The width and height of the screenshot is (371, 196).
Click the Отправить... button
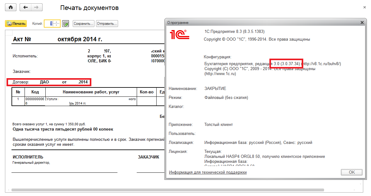pyautogui.click(x=107, y=24)
